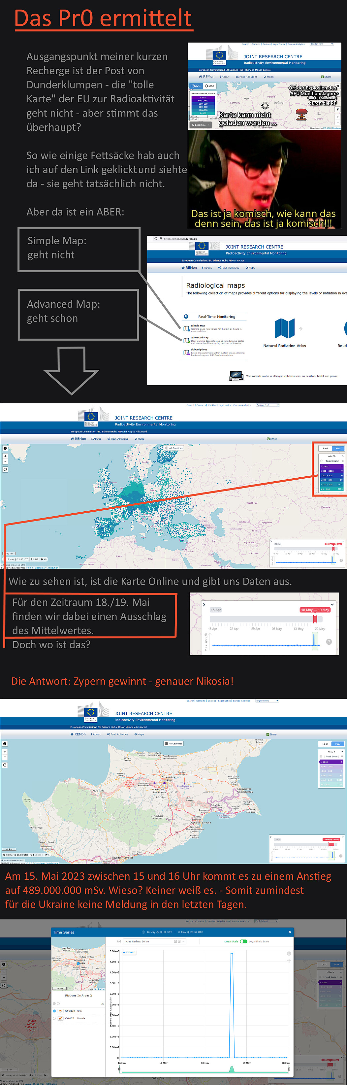Click the large Natural Radiation Atlas map icon
Viewport: 347px width, 1085px height.
284,328
